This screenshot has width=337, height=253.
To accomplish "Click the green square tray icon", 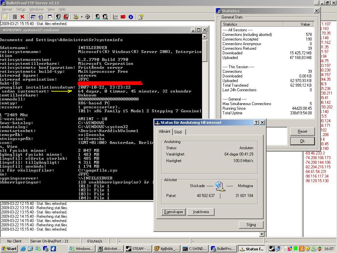I will pyautogui.click(x=296, y=249).
